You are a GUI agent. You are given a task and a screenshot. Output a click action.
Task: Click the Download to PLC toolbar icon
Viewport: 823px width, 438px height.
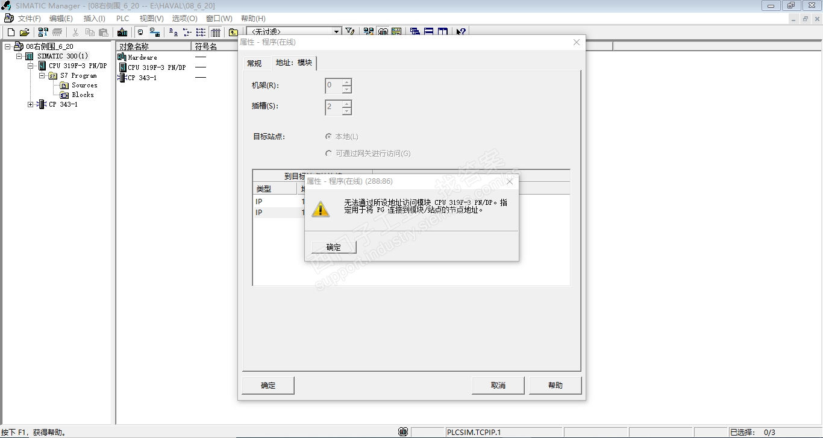point(122,32)
